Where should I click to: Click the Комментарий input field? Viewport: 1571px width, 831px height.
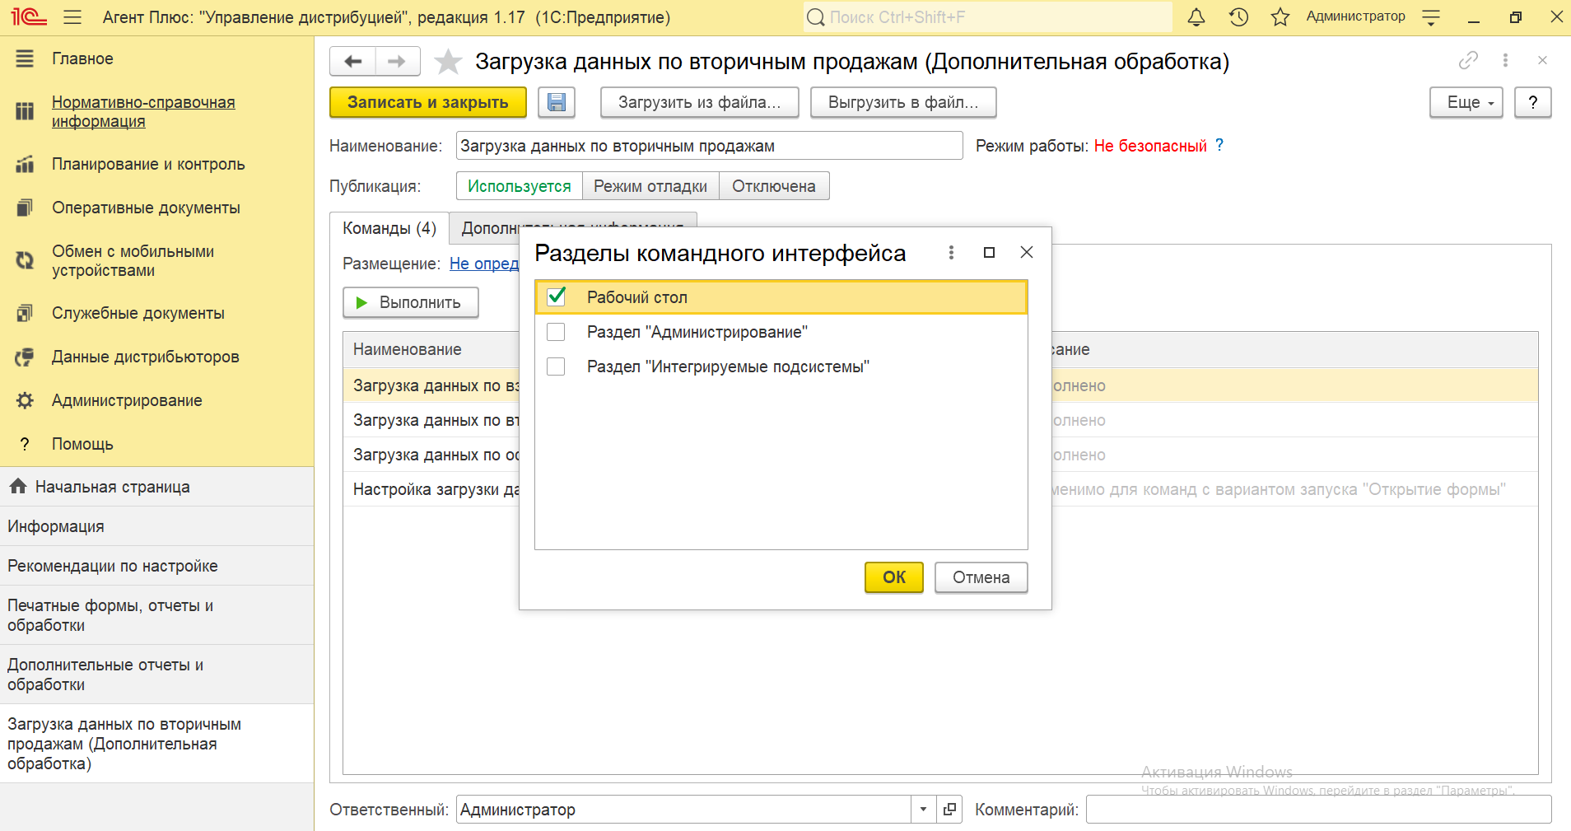[1318, 809]
